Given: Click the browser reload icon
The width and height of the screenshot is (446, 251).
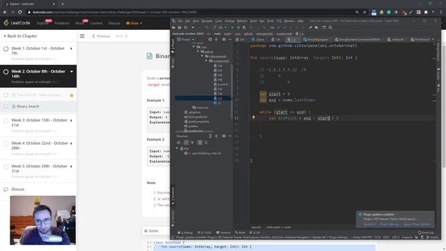Looking at the screenshot, I should click(x=20, y=13).
